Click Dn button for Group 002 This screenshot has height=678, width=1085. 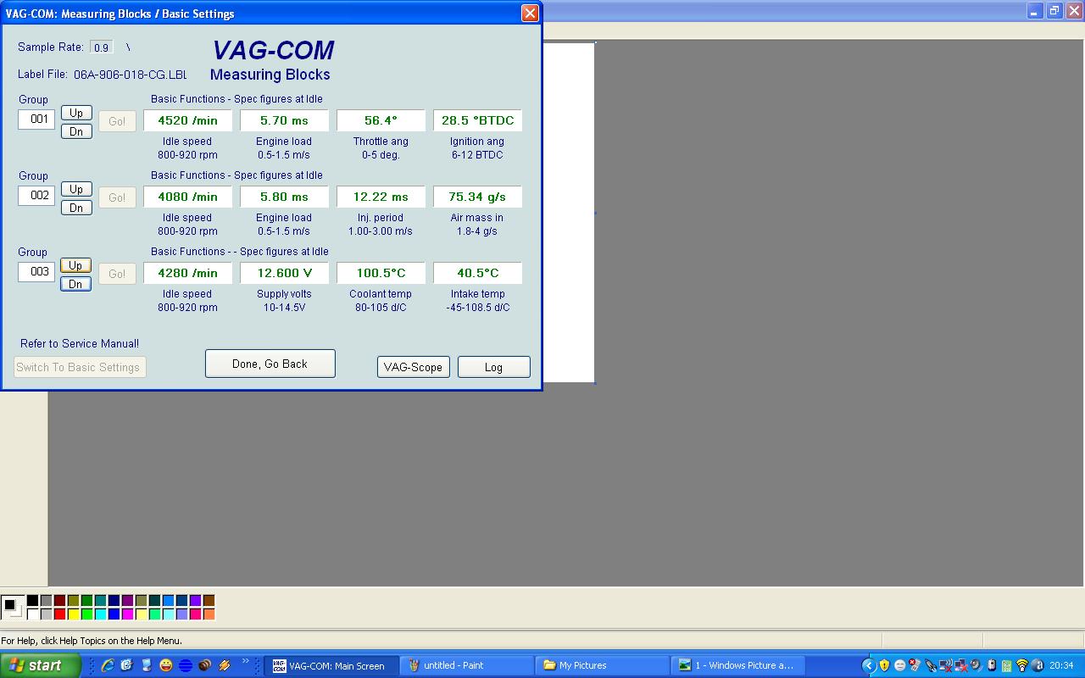pos(76,208)
